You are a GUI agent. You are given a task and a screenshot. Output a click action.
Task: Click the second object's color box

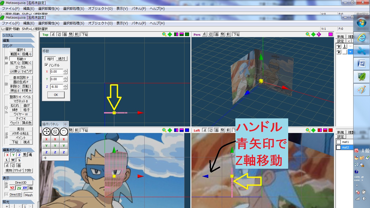pos(345,52)
